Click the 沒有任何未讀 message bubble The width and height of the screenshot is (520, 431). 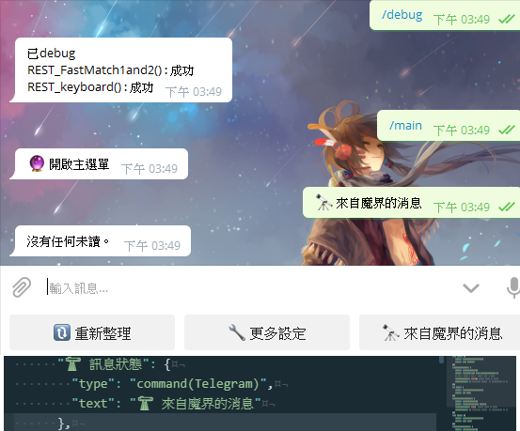(102, 240)
